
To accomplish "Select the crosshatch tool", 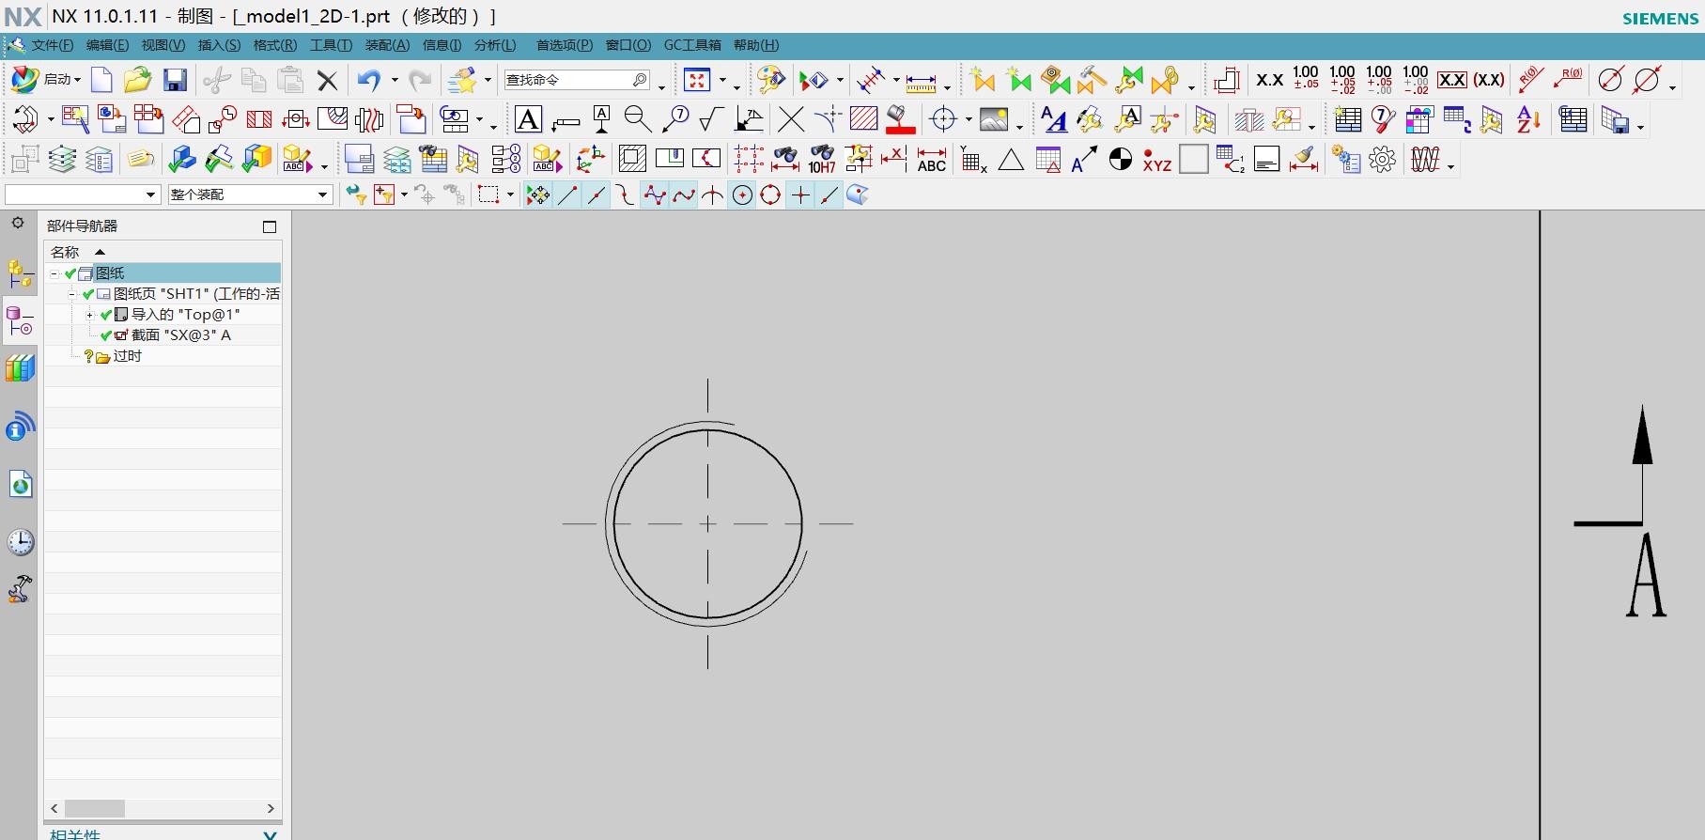I will point(863,119).
